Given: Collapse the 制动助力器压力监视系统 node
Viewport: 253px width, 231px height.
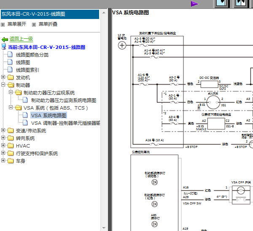Looking at the screenshot, I should 11,92.
